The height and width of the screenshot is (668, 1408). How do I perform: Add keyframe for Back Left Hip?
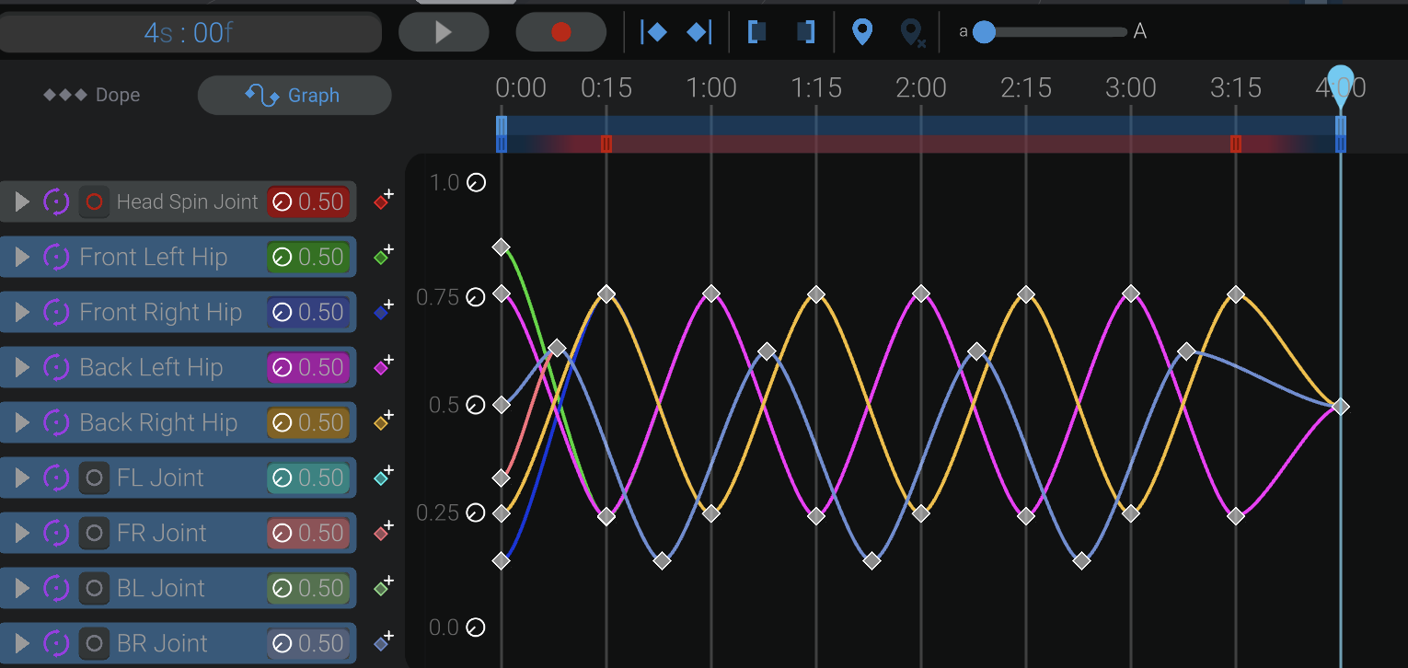(384, 366)
